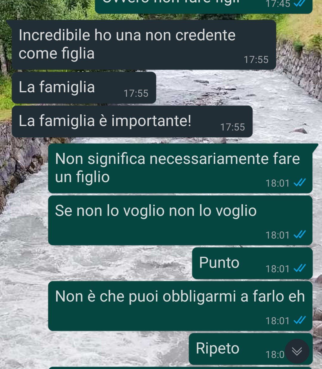
Task: Tap read ticks on 'Non significa necessariamente' message
Action: click(x=300, y=183)
